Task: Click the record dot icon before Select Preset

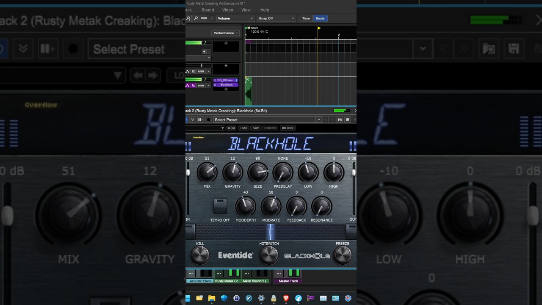Action: click(x=208, y=120)
